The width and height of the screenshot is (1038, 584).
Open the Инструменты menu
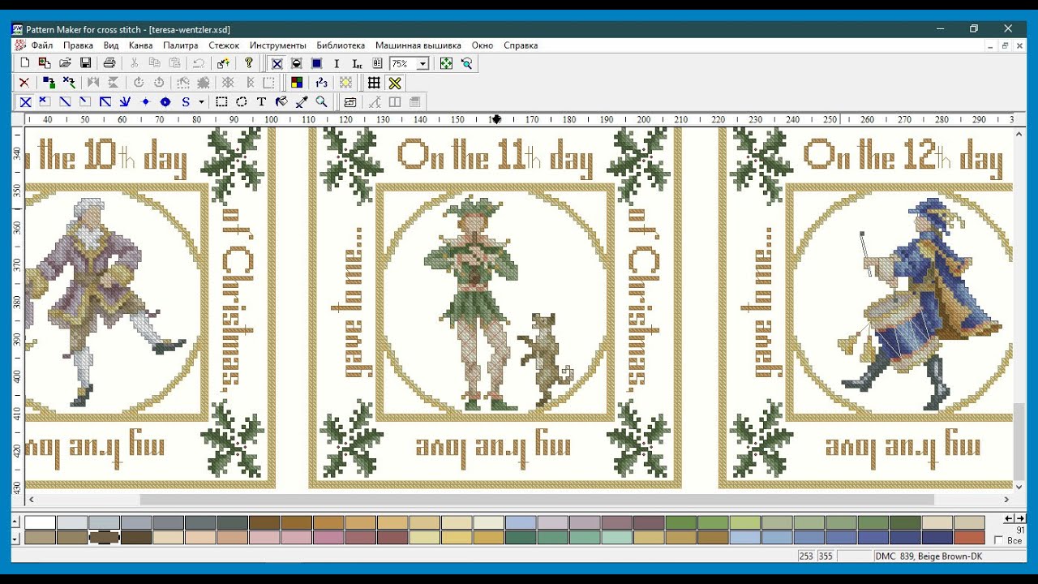(x=277, y=45)
